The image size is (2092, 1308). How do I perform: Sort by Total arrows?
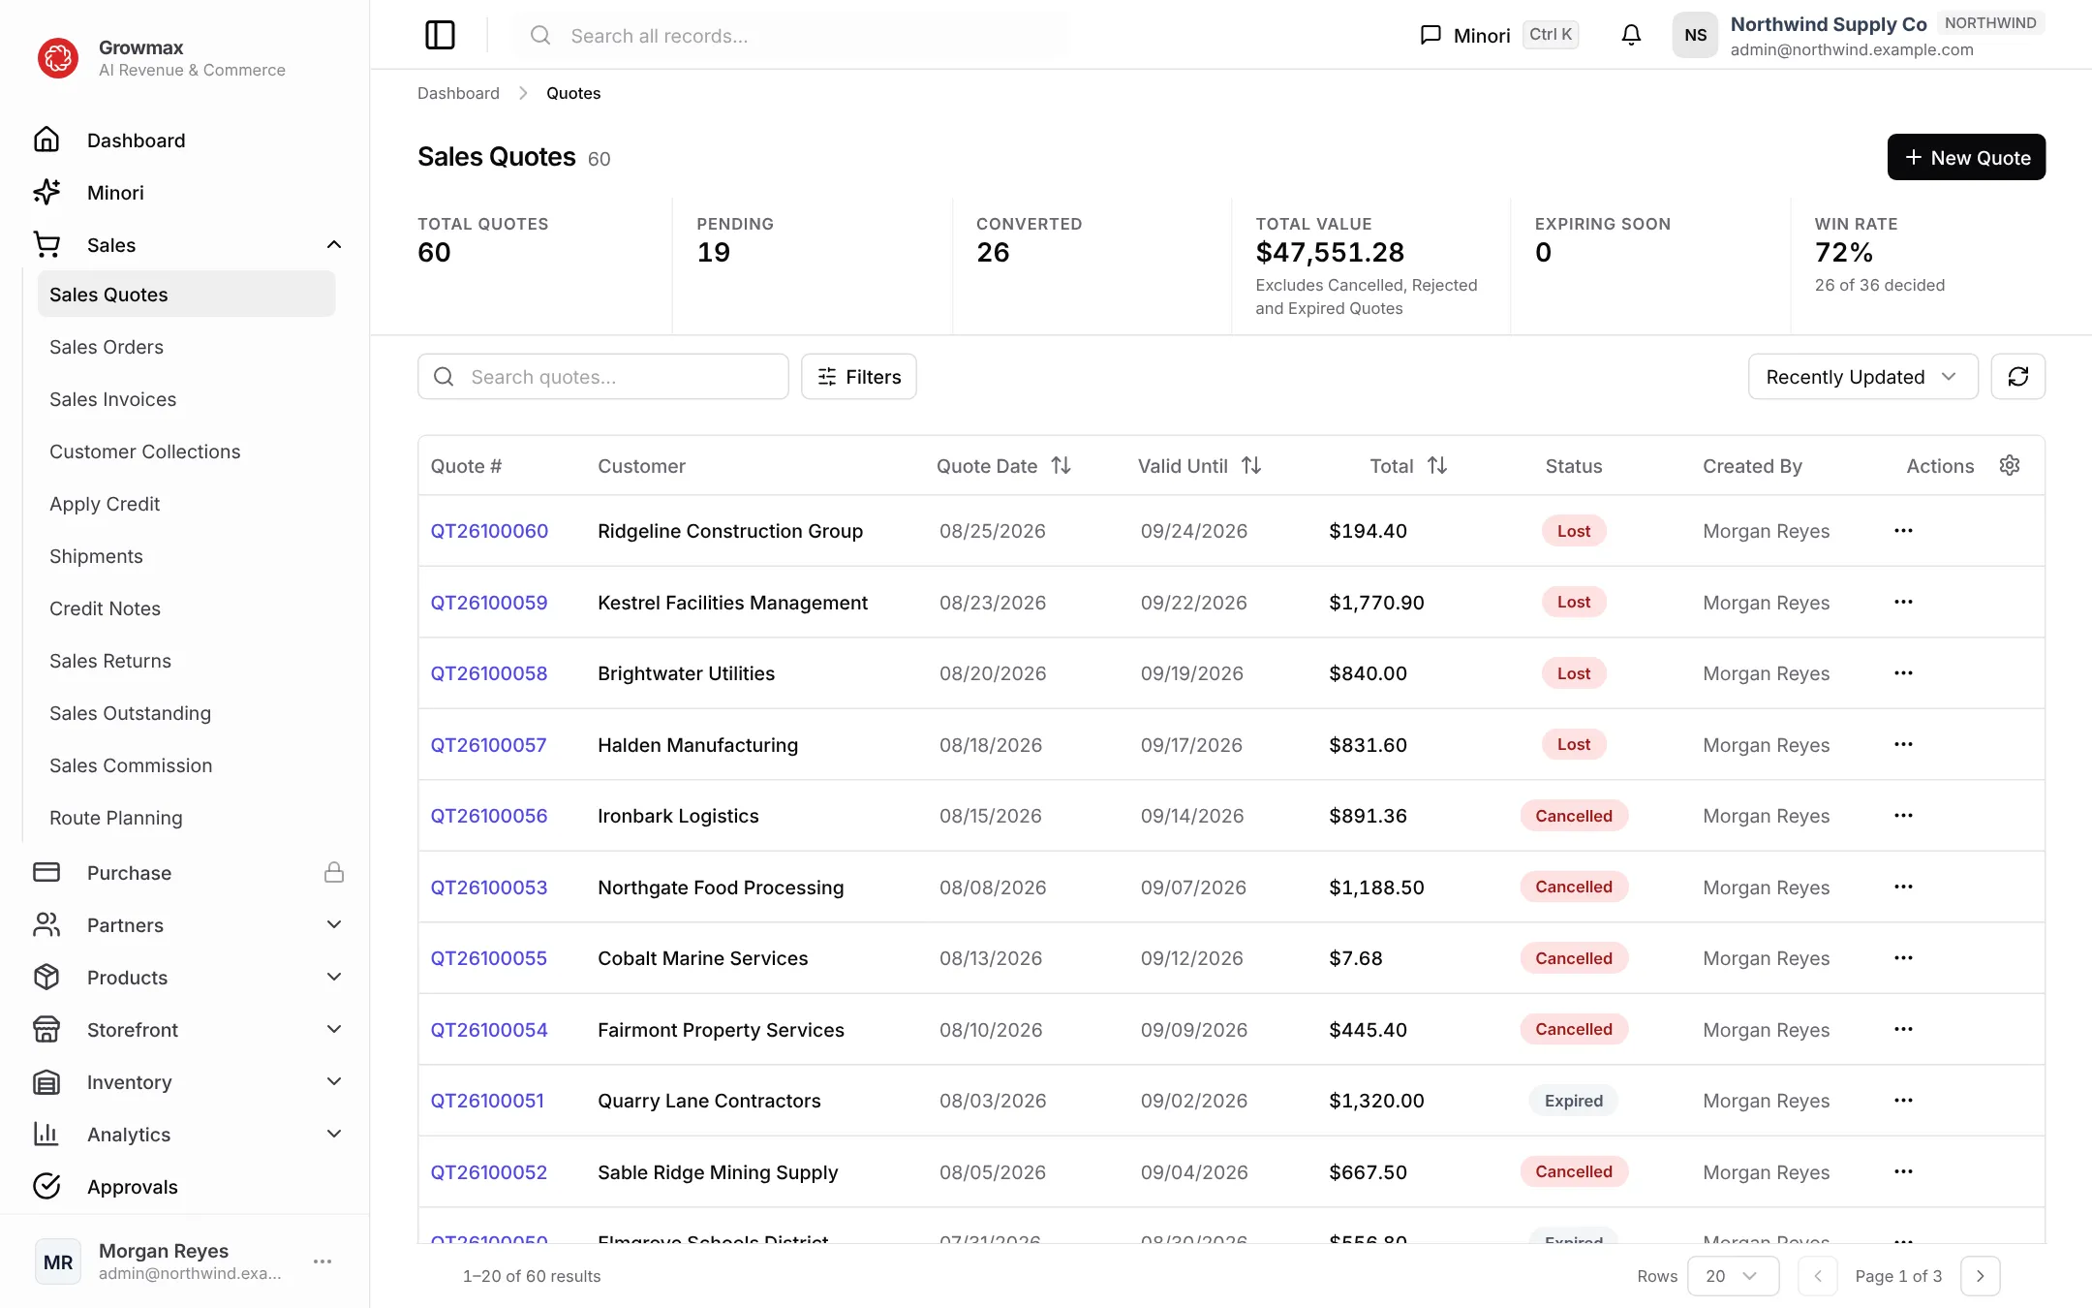click(x=1437, y=466)
